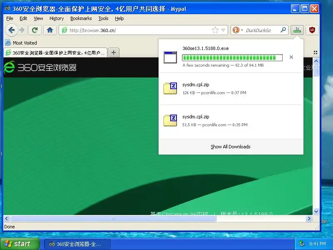Open the View menu
Image resolution: width=333 pixels, height=250 pixels.
[38, 18]
